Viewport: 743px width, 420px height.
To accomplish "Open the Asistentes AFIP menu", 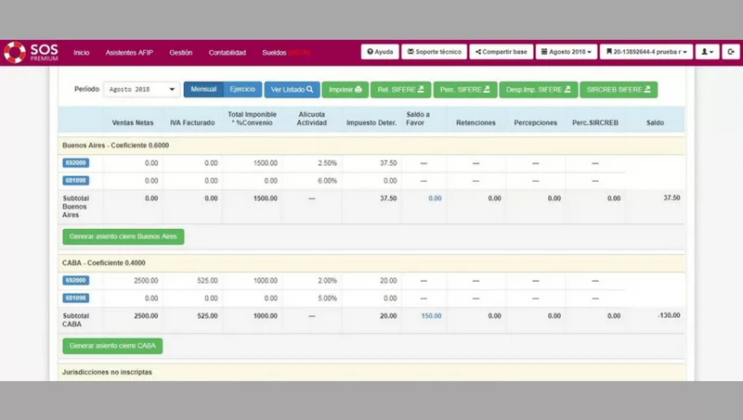I will (129, 53).
